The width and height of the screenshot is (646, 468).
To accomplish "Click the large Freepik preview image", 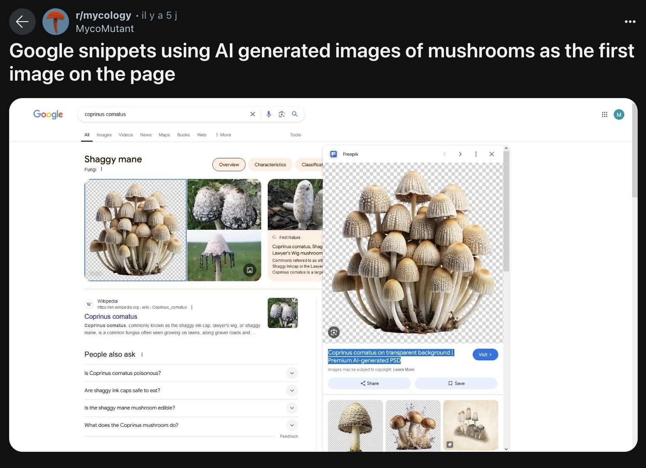I will point(413,253).
